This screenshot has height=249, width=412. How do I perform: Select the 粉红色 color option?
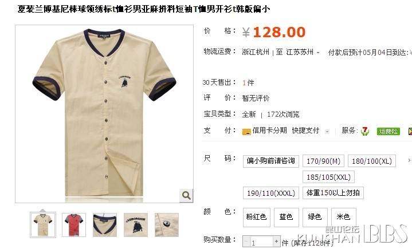click(257, 218)
